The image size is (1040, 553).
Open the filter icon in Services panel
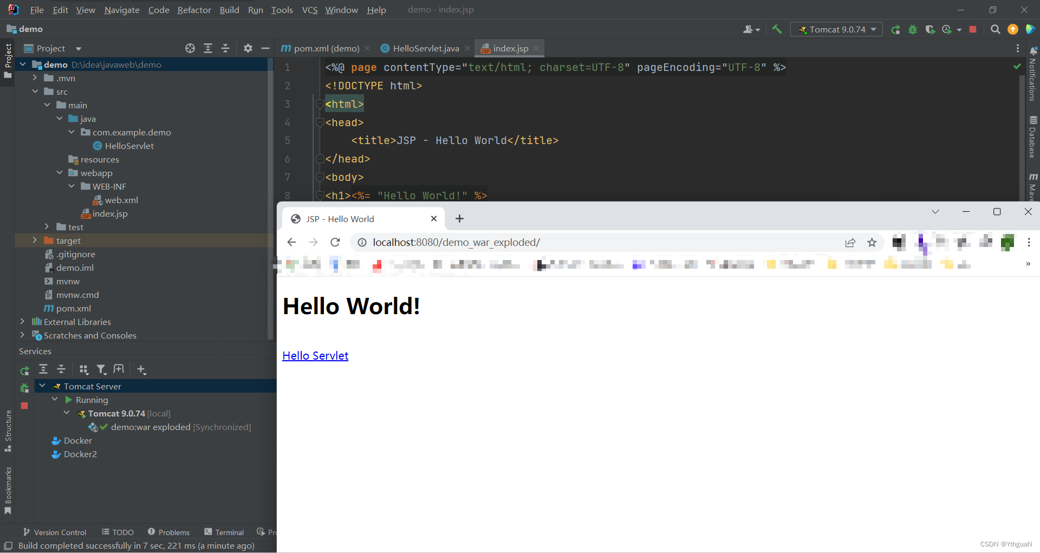102,369
